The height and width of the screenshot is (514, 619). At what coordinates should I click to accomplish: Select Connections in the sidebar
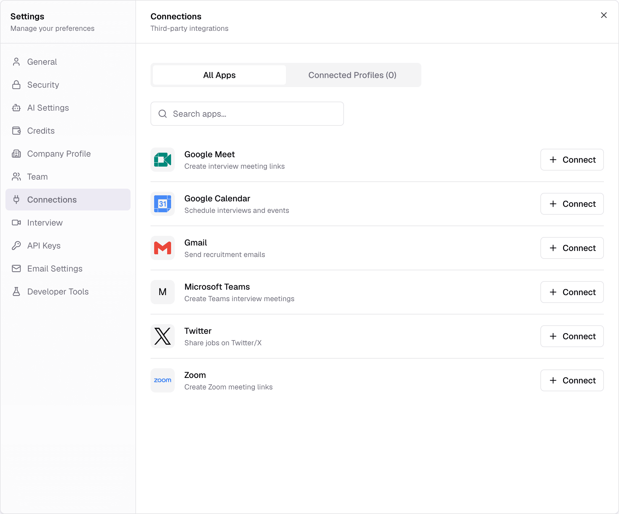coord(68,200)
